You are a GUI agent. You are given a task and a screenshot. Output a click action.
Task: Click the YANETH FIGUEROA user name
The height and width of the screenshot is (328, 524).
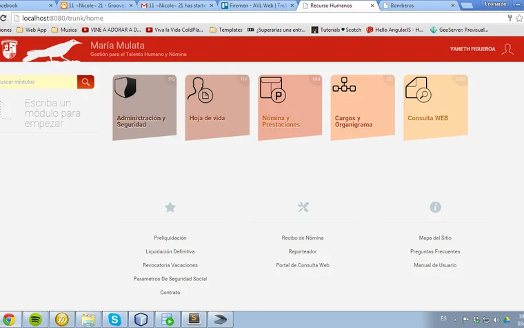472,49
